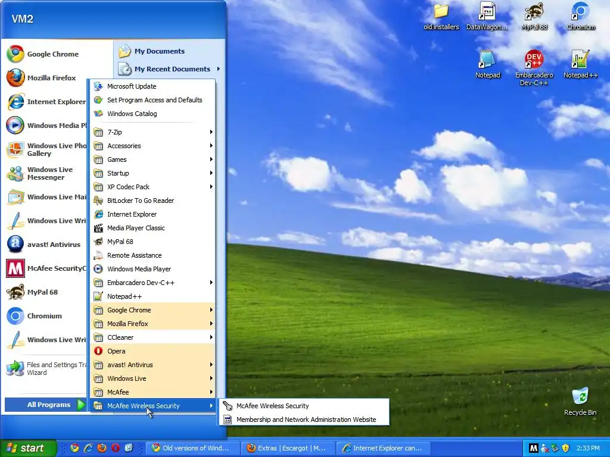Open Chromium from Start menu left pane

click(46, 316)
